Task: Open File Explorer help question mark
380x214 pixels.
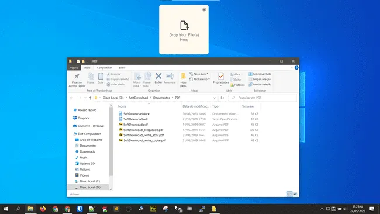Action: coord(296,68)
